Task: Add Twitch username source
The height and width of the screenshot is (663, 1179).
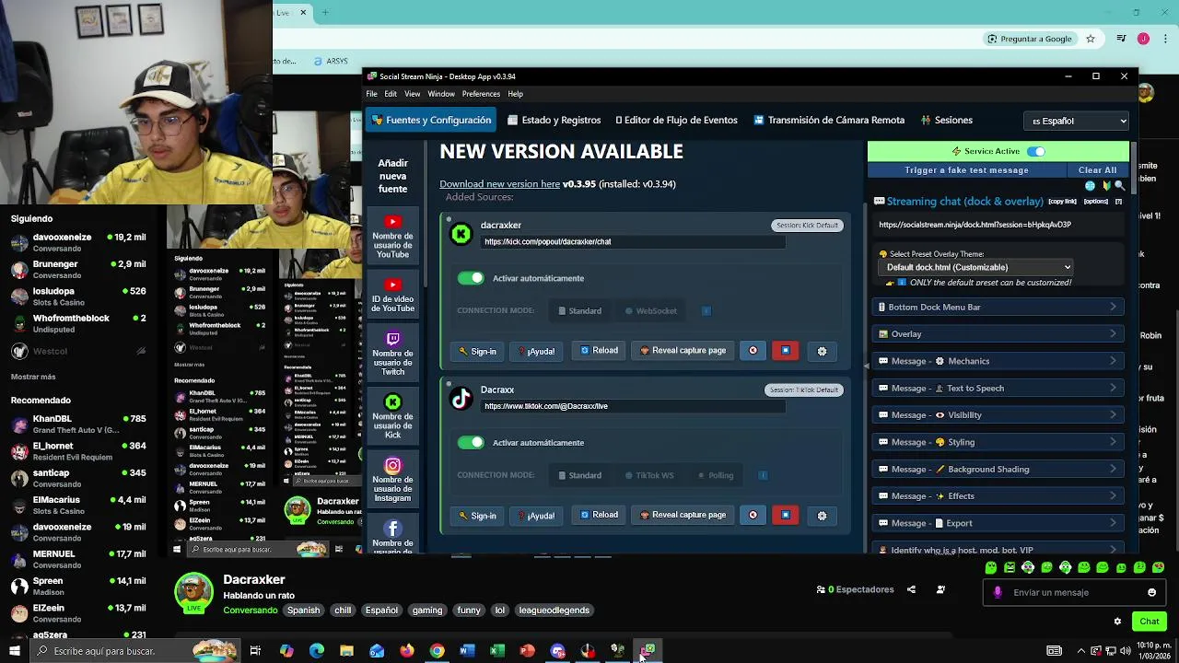Action: pyautogui.click(x=392, y=355)
